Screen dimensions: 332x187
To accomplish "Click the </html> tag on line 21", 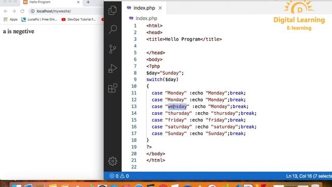I will click(x=156, y=161).
